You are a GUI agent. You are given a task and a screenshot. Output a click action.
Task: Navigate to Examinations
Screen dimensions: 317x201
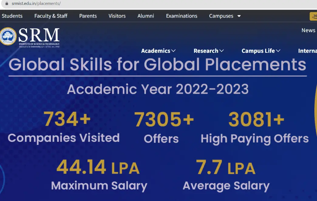coord(182,16)
